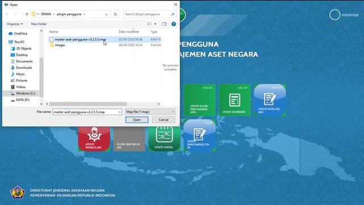Viewport: 364px width, 205px height.
Task: Click the refresh button beside address bar
Action: coord(115,14)
